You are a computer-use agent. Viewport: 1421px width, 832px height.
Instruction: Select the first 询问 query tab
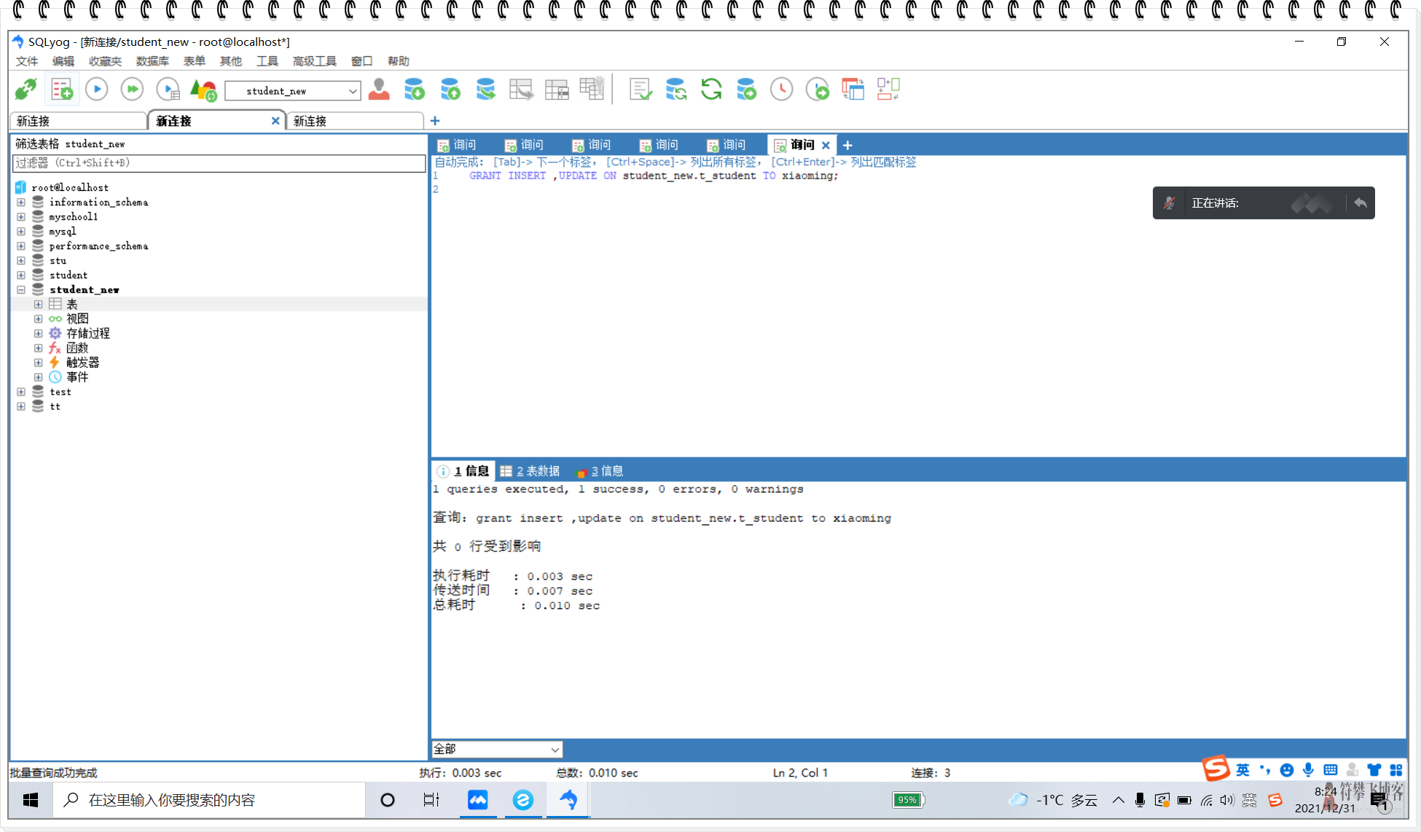tap(457, 145)
